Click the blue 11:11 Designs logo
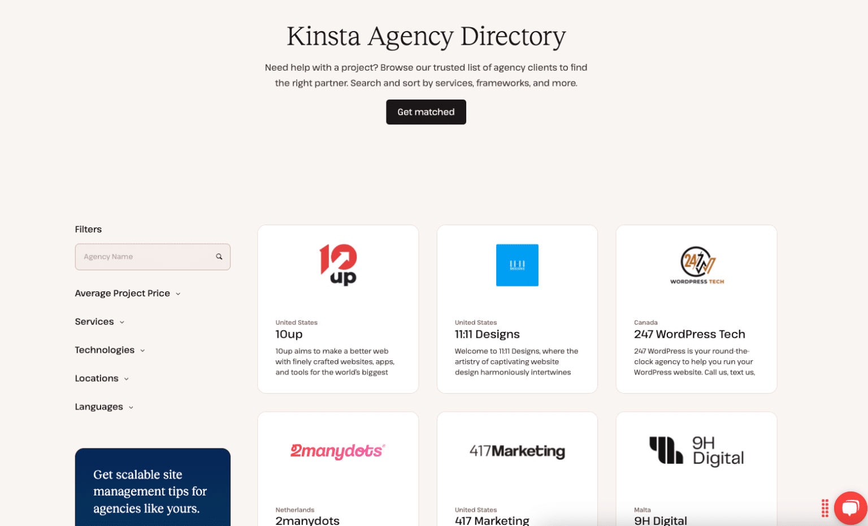This screenshot has width=868, height=526. [517, 265]
